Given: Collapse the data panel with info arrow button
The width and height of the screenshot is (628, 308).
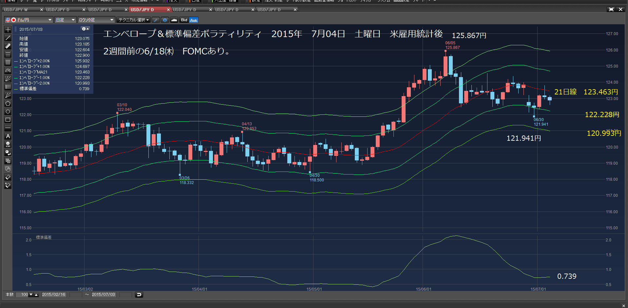Looking at the screenshot, I should click(x=85, y=29).
